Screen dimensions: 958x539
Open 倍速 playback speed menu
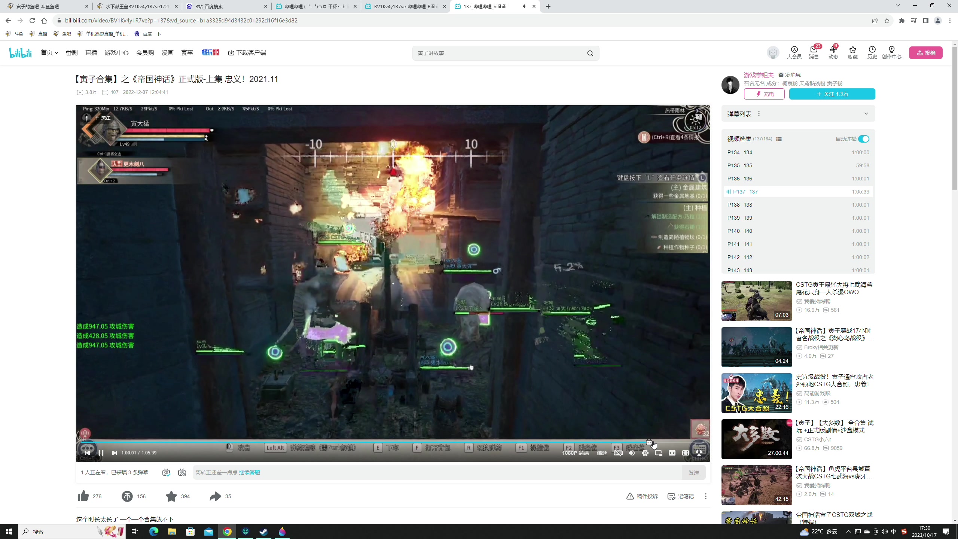tap(602, 453)
